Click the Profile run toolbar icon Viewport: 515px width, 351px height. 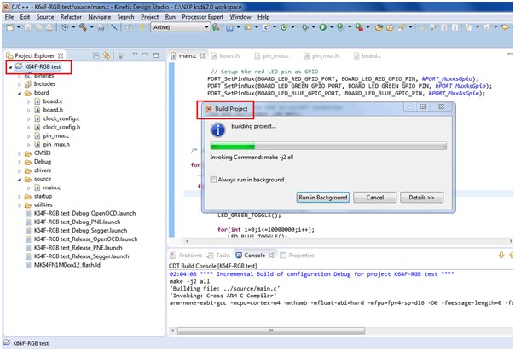(x=340, y=27)
